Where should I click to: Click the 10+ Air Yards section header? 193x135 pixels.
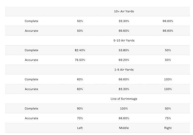point(124,12)
